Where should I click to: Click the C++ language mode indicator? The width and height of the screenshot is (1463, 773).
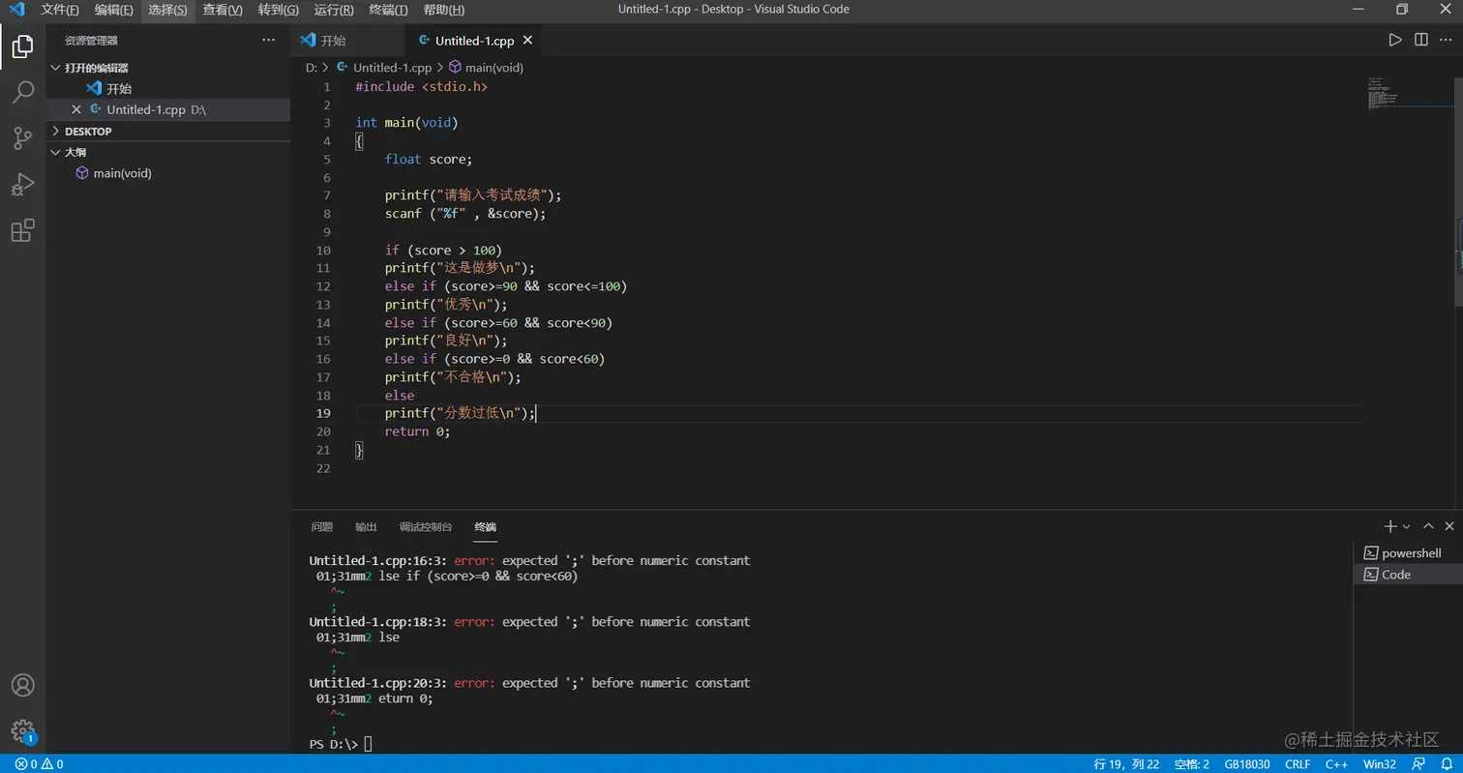1336,763
